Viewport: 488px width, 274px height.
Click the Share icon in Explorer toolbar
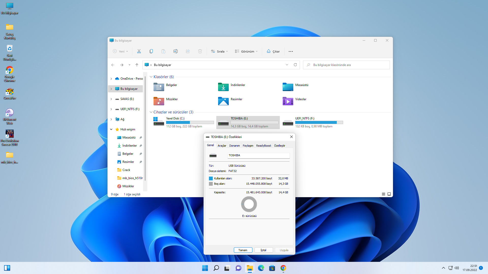coord(188,51)
